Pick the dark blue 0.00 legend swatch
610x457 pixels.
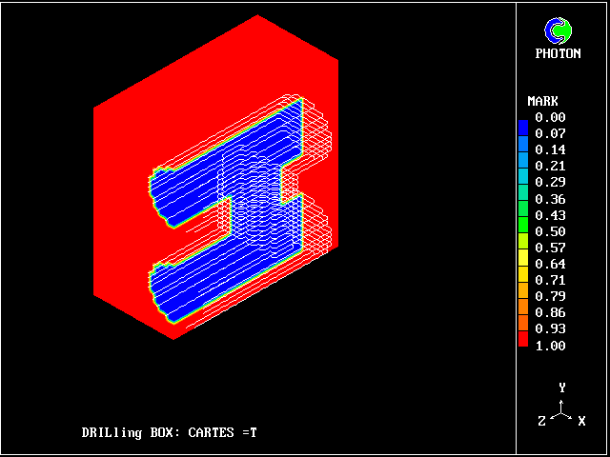[522, 120]
